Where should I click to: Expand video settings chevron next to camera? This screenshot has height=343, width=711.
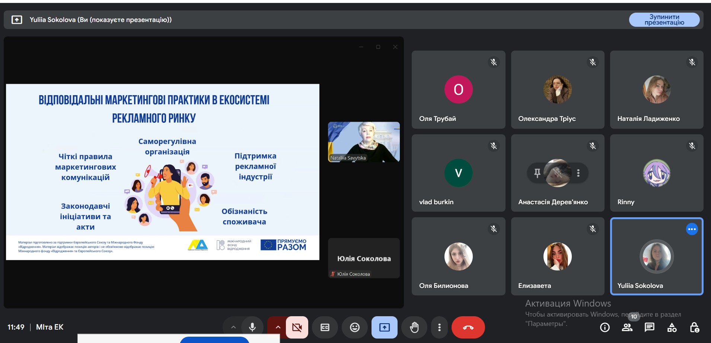coord(278,327)
